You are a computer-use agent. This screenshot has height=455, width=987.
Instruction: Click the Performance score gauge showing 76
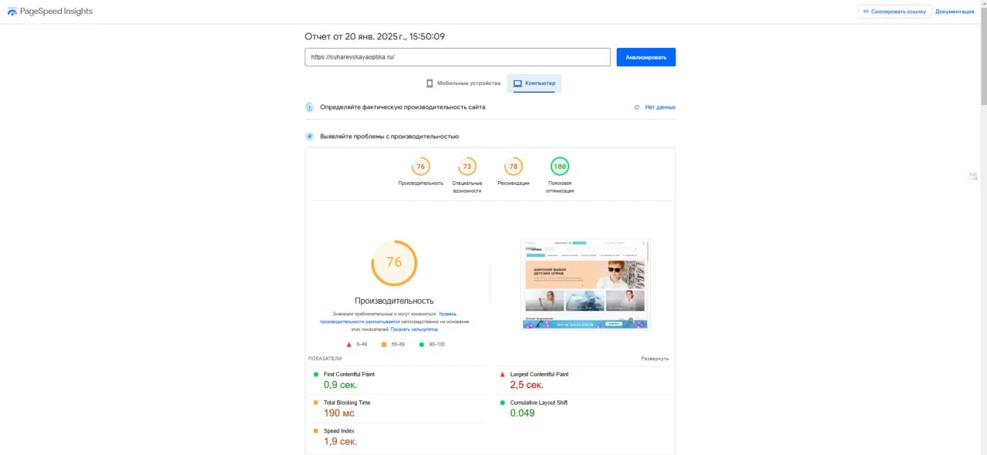420,167
